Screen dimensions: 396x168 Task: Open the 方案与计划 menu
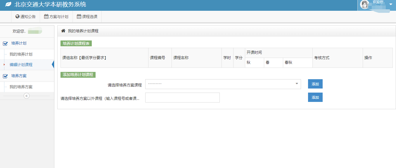(56, 17)
